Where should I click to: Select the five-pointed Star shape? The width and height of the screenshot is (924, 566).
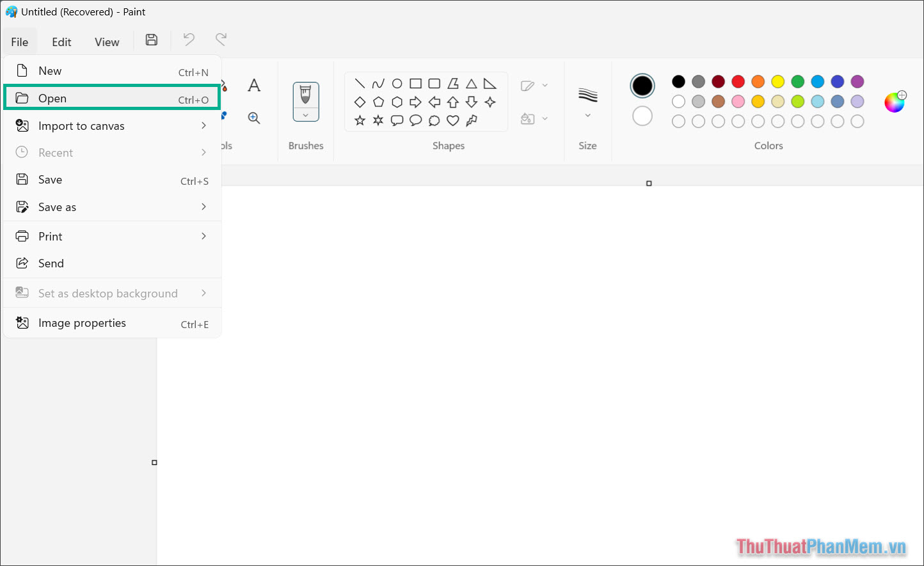(x=360, y=120)
